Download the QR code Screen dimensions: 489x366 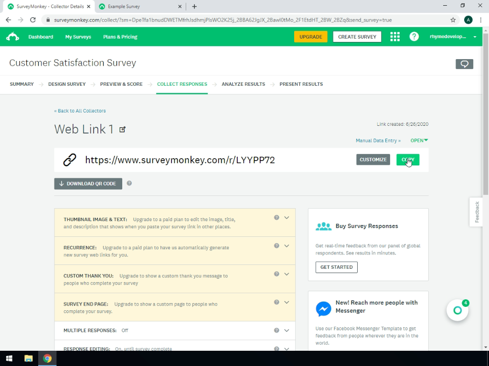coord(88,183)
